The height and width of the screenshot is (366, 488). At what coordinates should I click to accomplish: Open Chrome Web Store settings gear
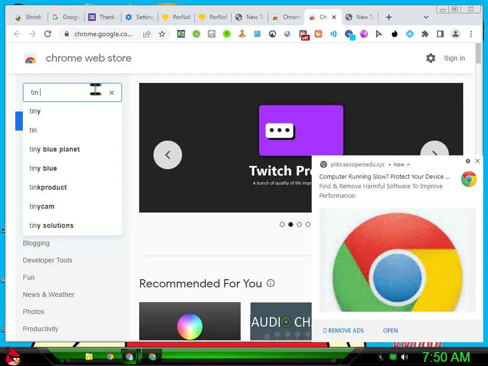(x=430, y=58)
